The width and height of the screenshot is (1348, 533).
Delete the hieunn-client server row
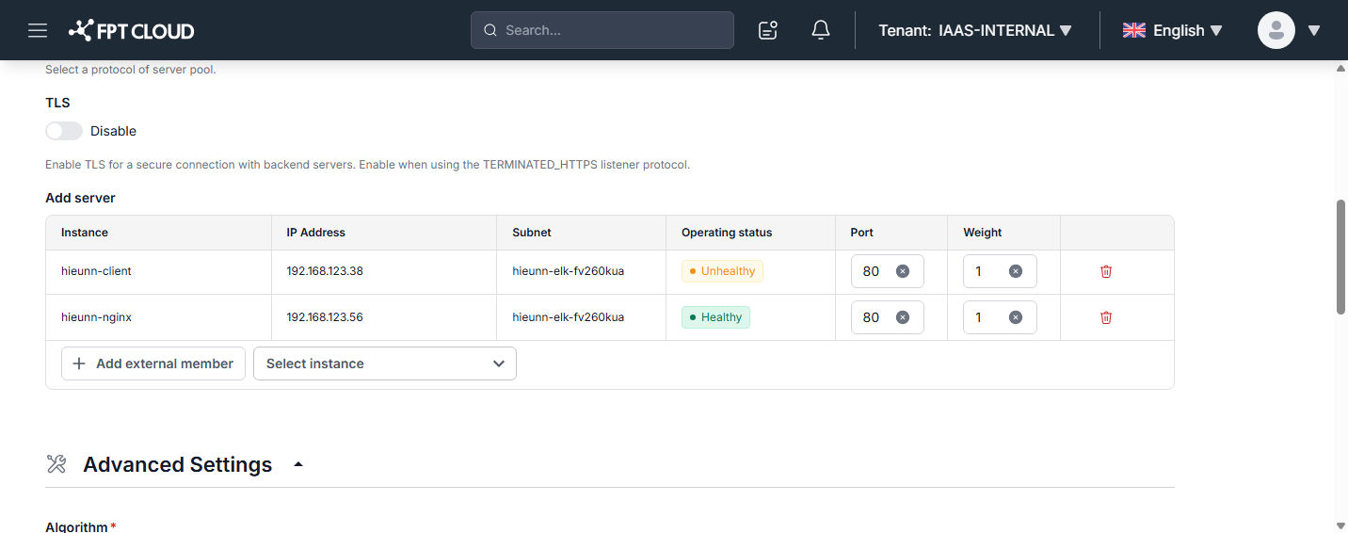point(1106,271)
